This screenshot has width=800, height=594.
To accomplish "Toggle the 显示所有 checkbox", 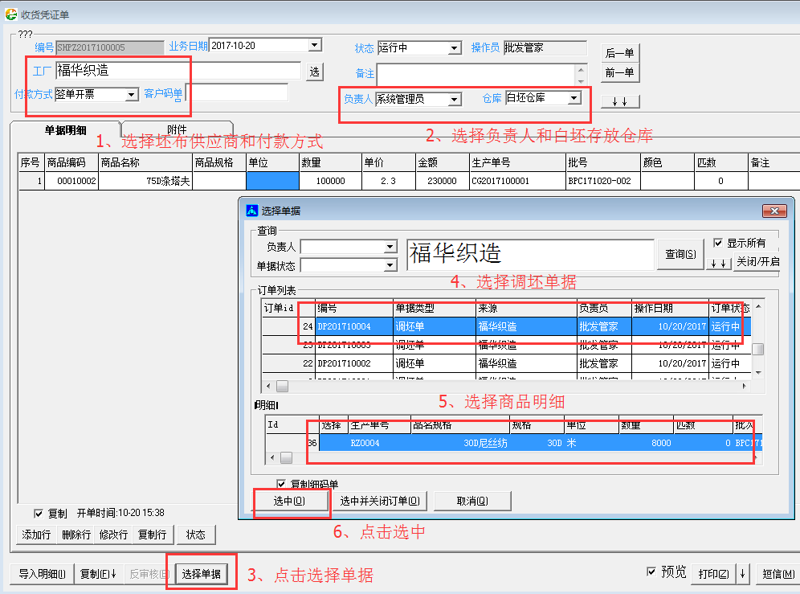I will (x=718, y=243).
